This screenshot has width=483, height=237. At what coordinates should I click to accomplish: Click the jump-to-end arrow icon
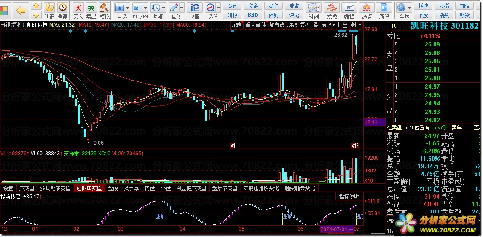coord(353,25)
